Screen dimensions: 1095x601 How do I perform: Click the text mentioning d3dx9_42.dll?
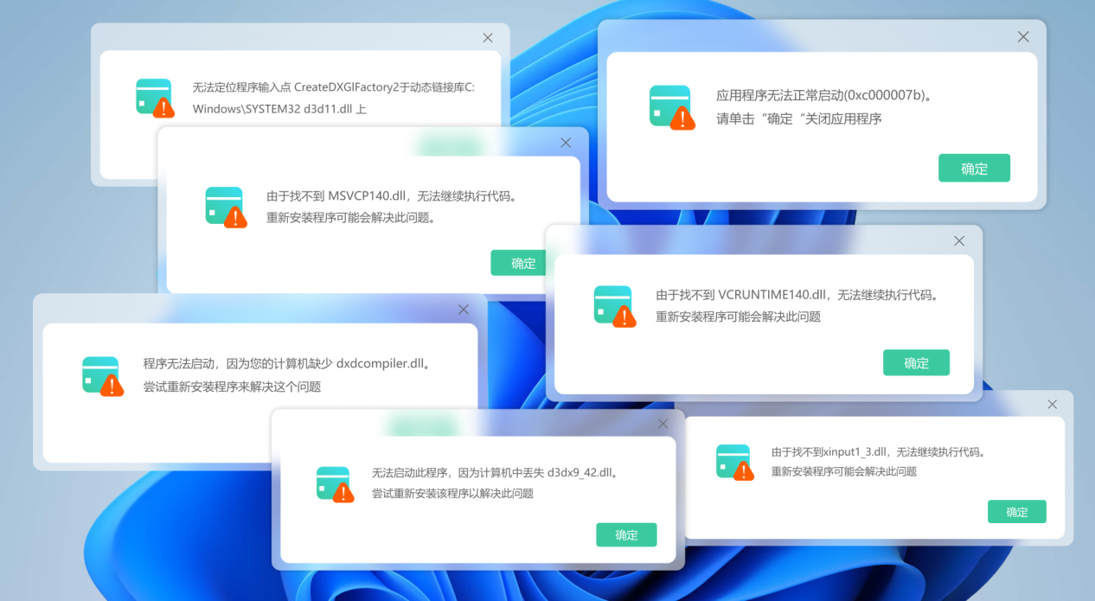[496, 473]
